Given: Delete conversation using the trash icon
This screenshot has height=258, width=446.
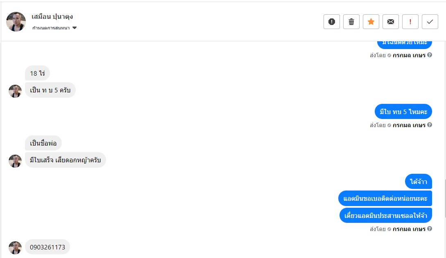Looking at the screenshot, I should pos(351,22).
